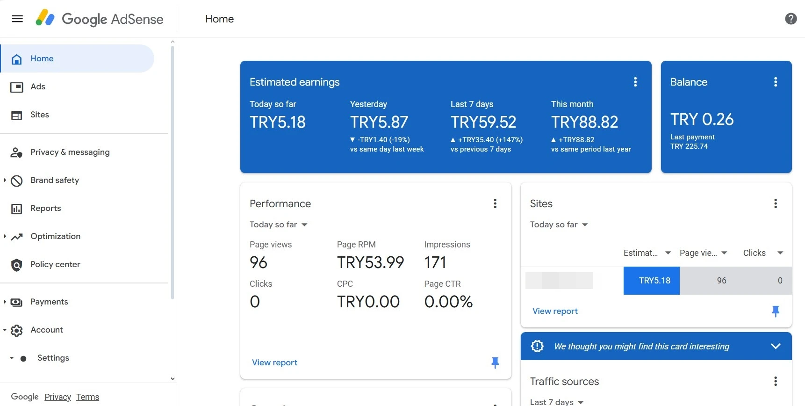Click the Ads icon in sidebar
The width and height of the screenshot is (805, 406).
tap(17, 87)
